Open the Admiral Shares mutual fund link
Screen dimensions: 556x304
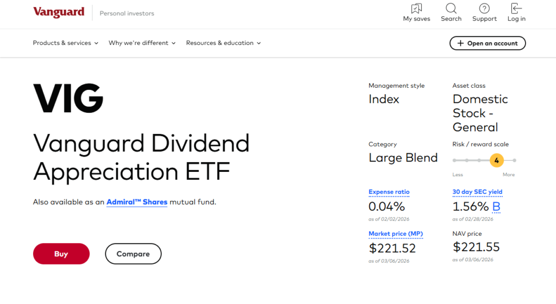(x=137, y=202)
